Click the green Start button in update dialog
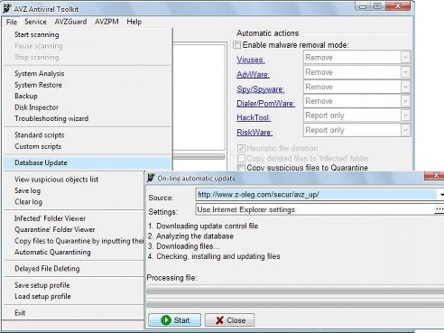This screenshot has width=444, height=333. 174,320
